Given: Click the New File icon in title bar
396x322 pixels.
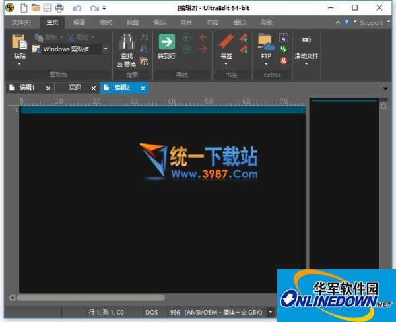Looking at the screenshot, I should pos(24,8).
